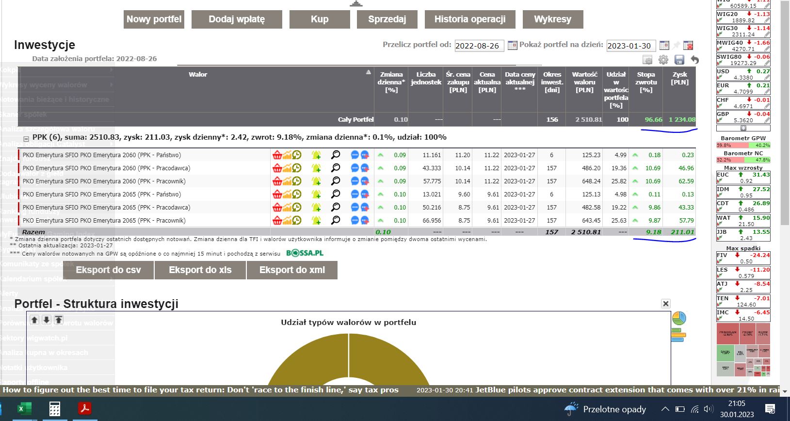Screen dimensions: 790x421
Task: Click the magnifier icon in Emerytura 2060 Państwo row
Action: tap(336, 155)
